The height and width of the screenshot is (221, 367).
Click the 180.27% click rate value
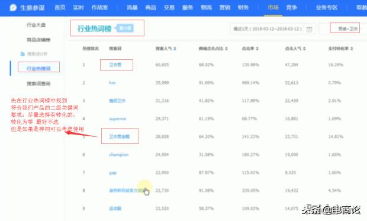(250, 155)
